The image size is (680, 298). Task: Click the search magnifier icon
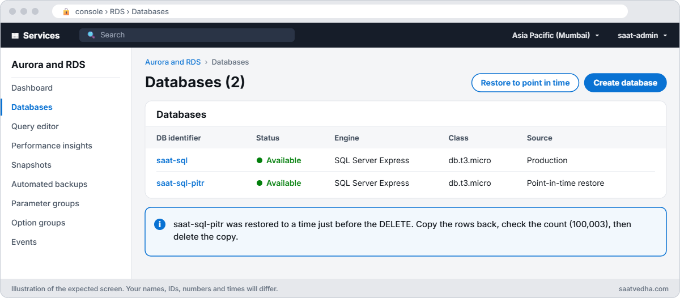click(x=91, y=35)
